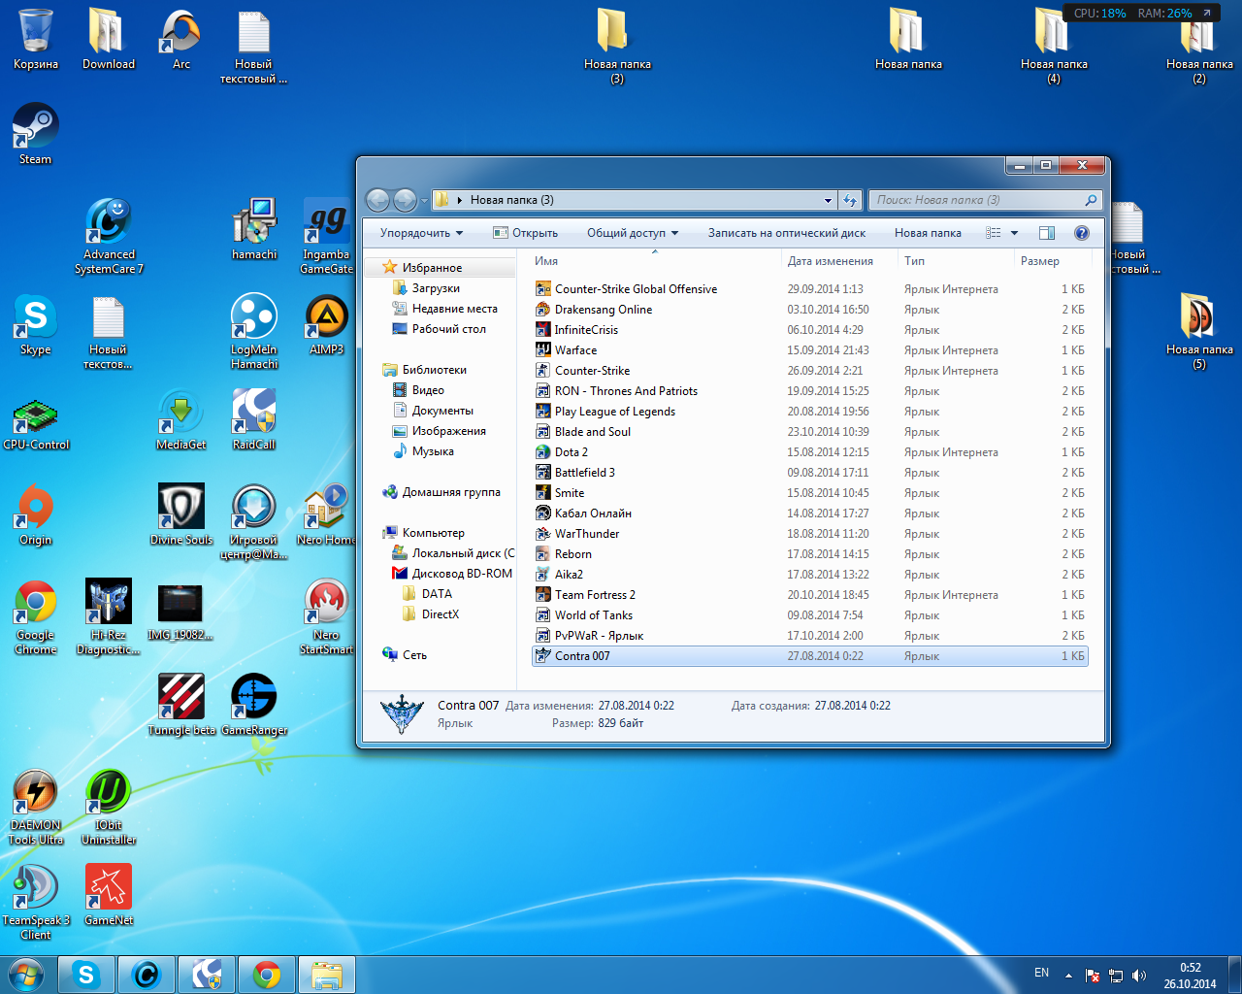Click Skype icon in the taskbar
1242x994 pixels.
86,975
